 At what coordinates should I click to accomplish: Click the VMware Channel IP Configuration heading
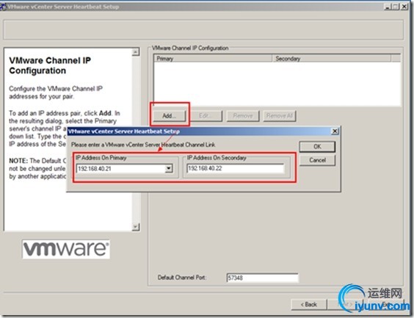tap(50, 65)
